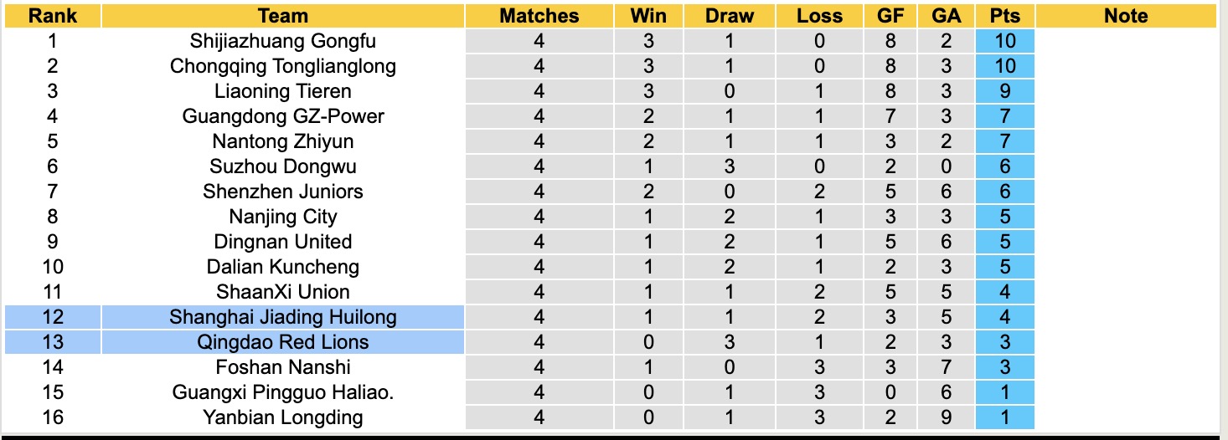
Task: Click the Team column header
Action: click(283, 16)
